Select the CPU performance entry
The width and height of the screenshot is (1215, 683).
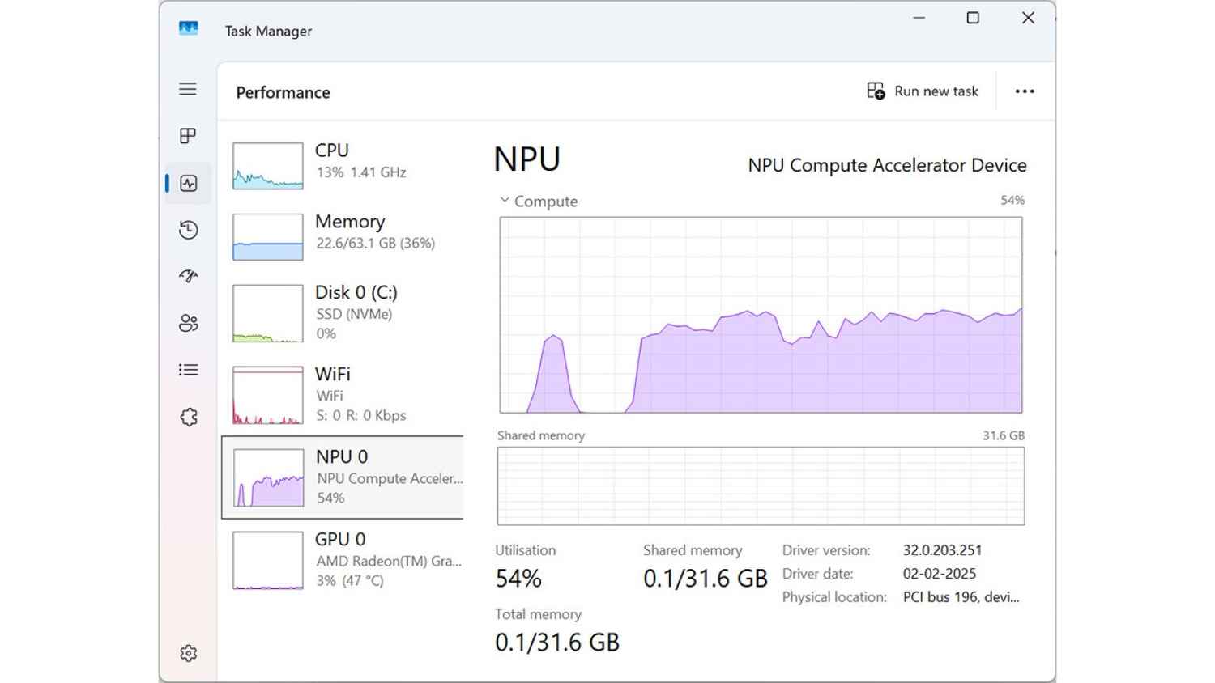[x=340, y=160]
